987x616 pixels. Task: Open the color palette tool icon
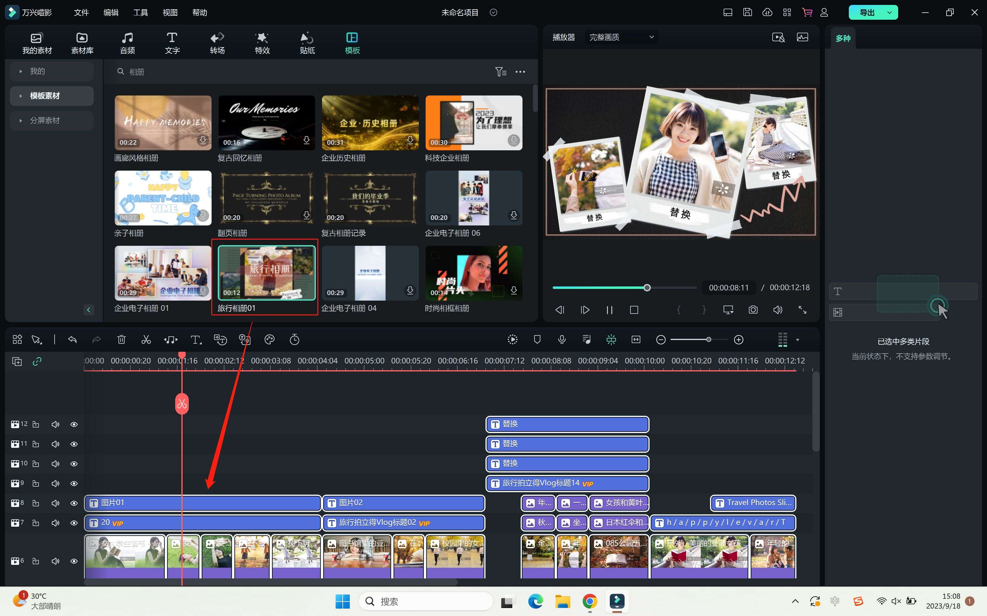pos(270,339)
